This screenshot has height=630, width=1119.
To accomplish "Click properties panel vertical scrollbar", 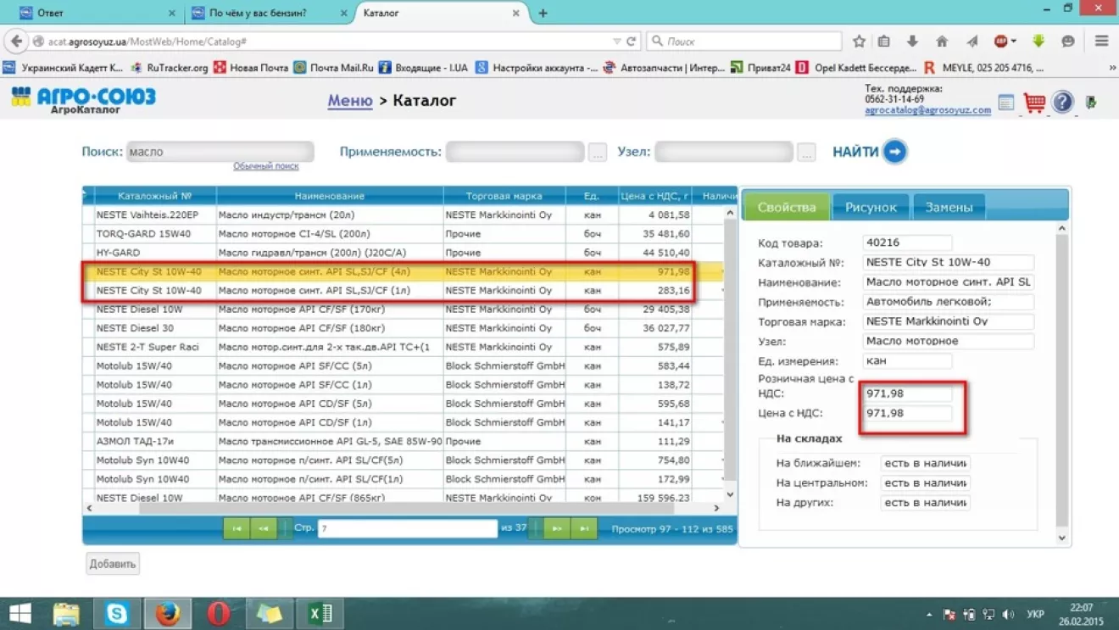I will 1062,382.
